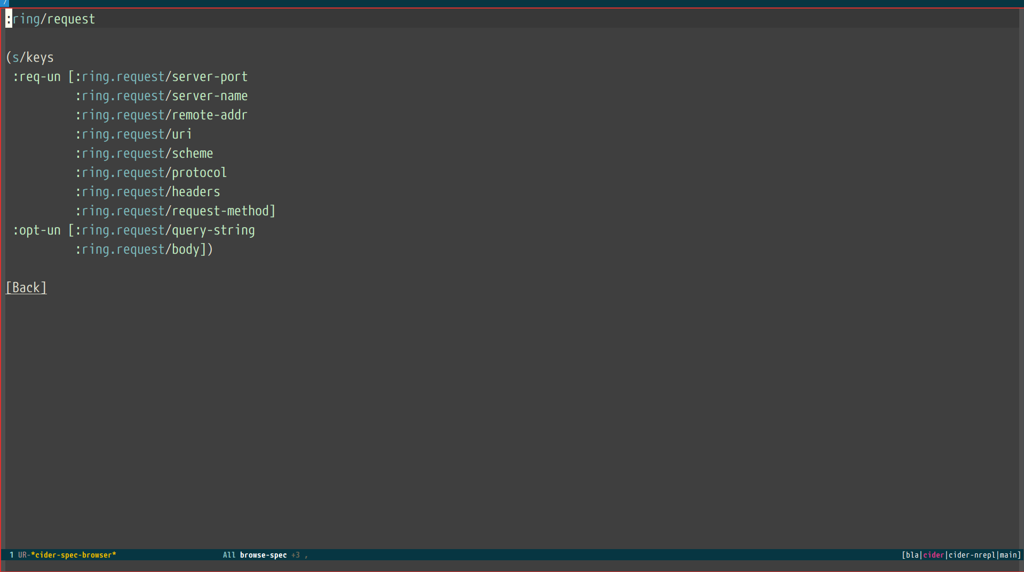
Task: Open the :ring.request/request-method spec
Action: [172, 211]
